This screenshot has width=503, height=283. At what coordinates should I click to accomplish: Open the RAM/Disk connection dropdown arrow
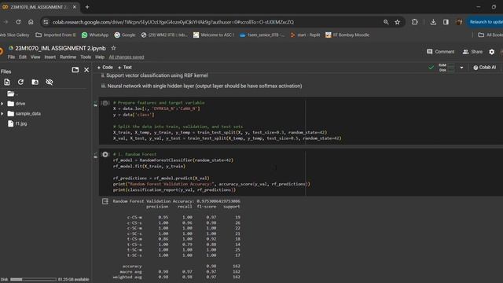coord(461,68)
